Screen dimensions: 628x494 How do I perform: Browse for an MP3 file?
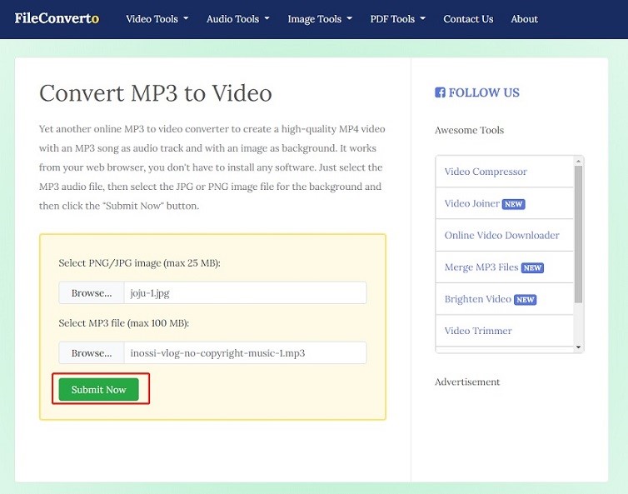pyautogui.click(x=92, y=353)
